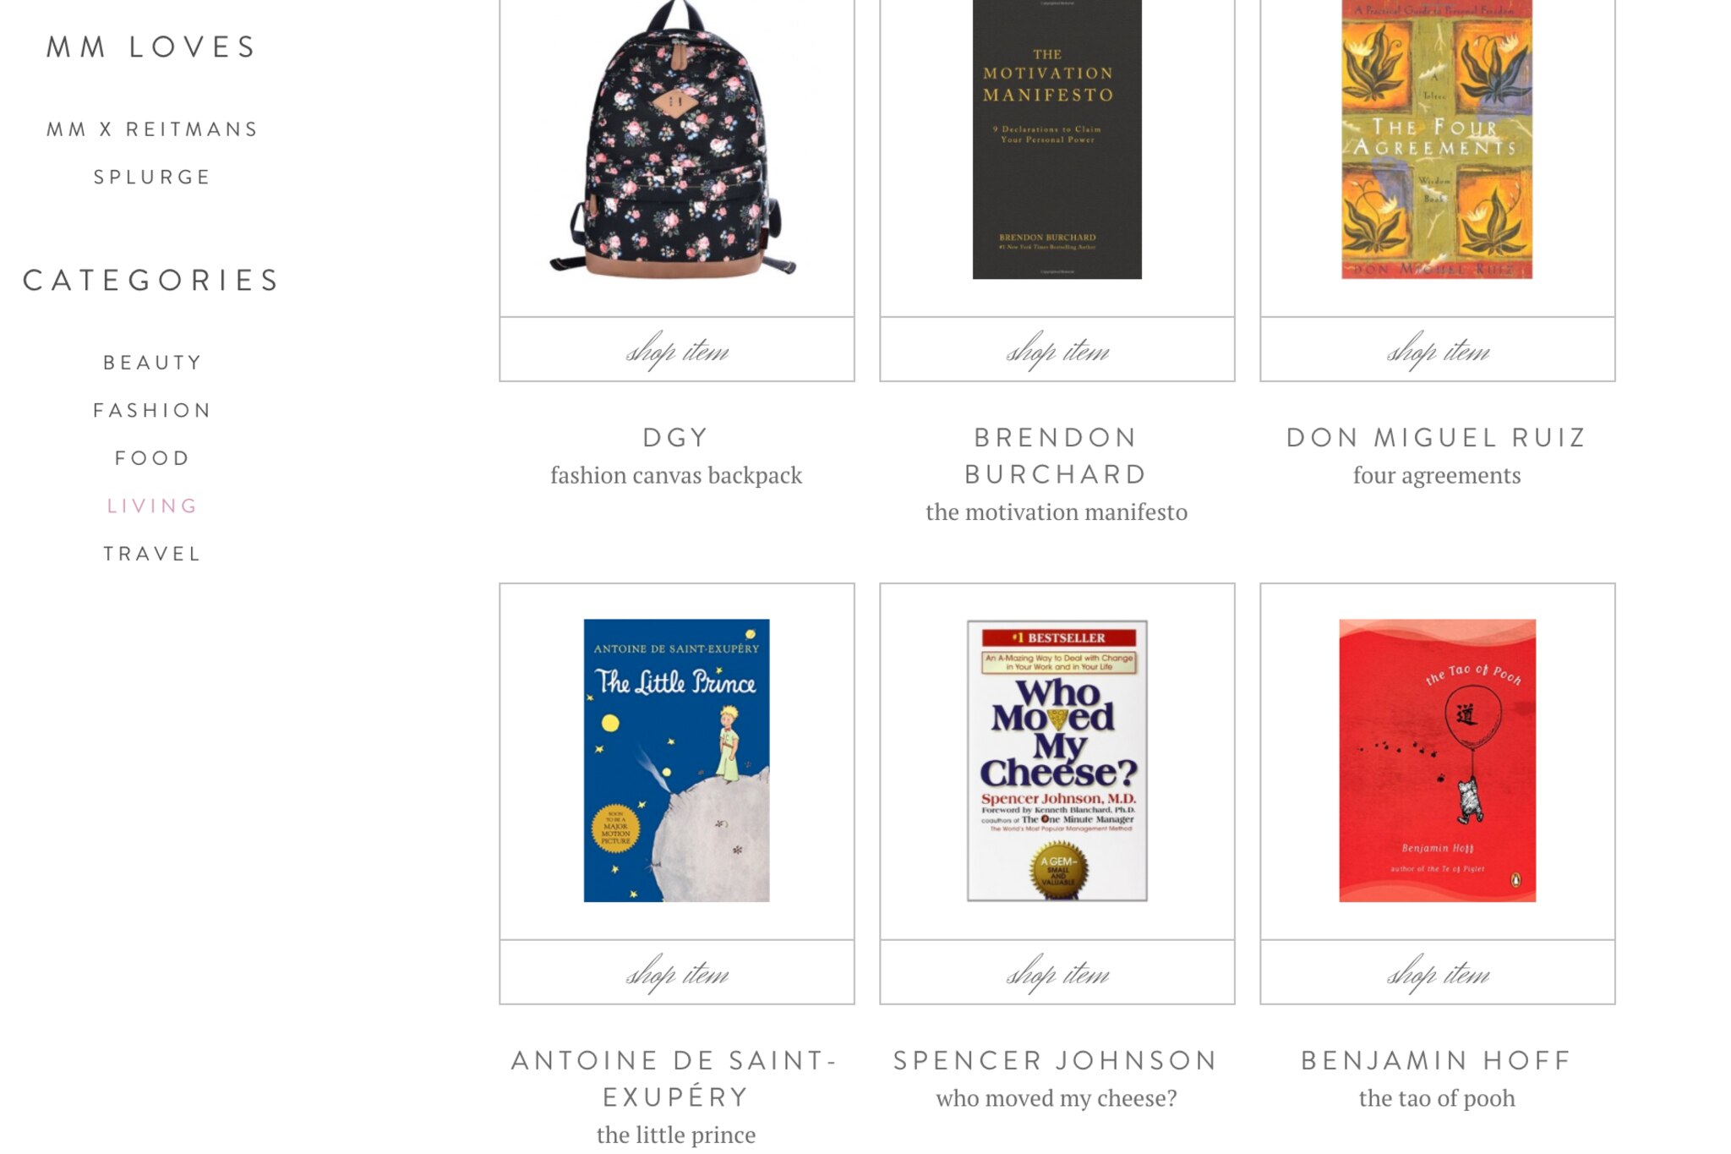Select the Beauty category

tap(152, 363)
